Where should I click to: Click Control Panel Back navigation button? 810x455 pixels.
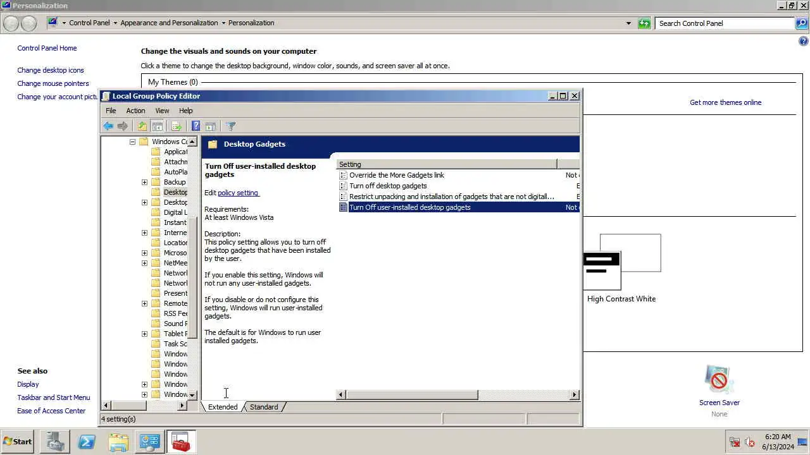[x=11, y=23]
